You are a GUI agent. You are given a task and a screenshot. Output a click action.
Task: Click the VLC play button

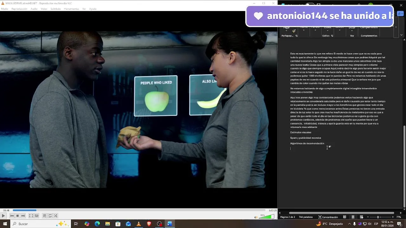click(x=3, y=216)
